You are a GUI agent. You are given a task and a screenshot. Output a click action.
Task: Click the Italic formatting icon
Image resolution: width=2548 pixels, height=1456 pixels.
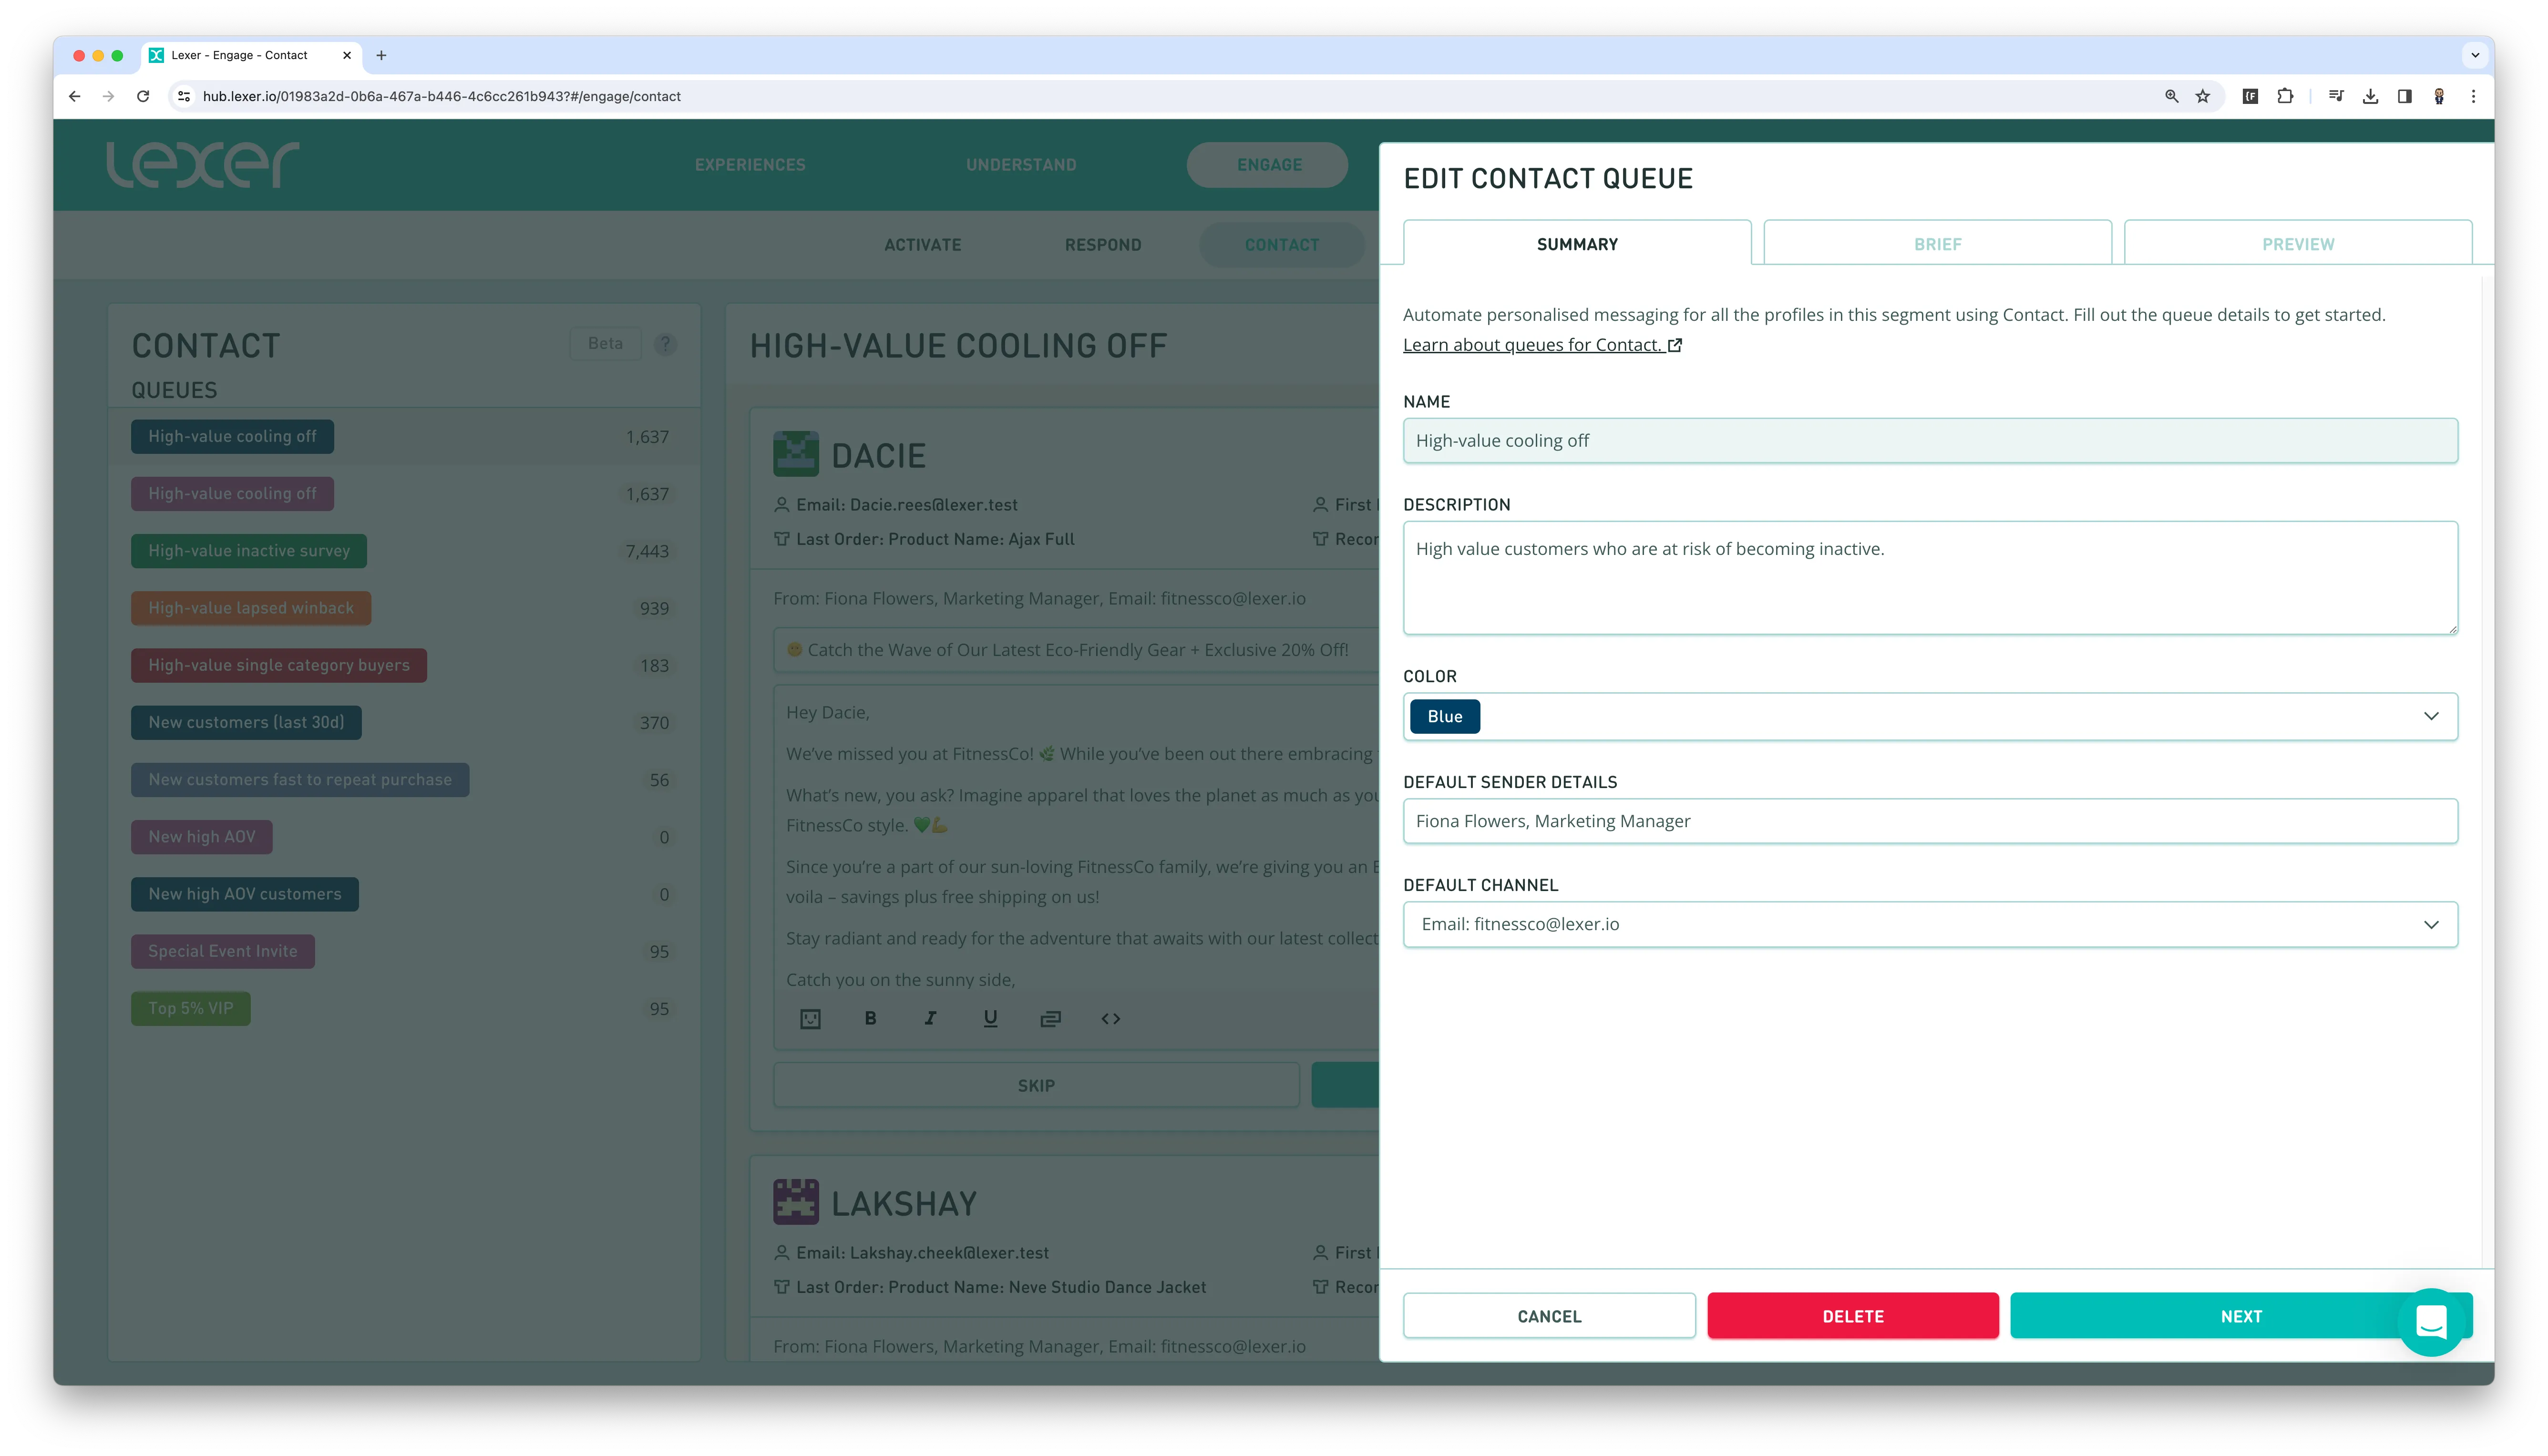tap(930, 1018)
